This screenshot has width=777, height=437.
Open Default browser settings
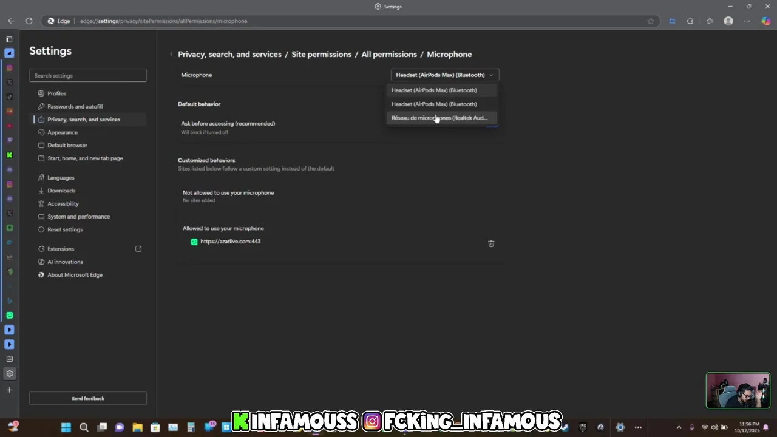click(x=67, y=146)
